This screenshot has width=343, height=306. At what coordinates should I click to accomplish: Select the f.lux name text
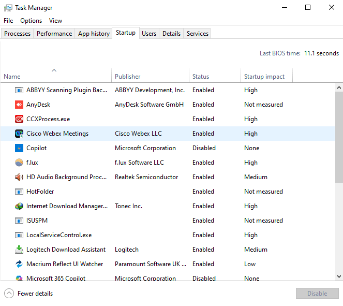pos(32,163)
